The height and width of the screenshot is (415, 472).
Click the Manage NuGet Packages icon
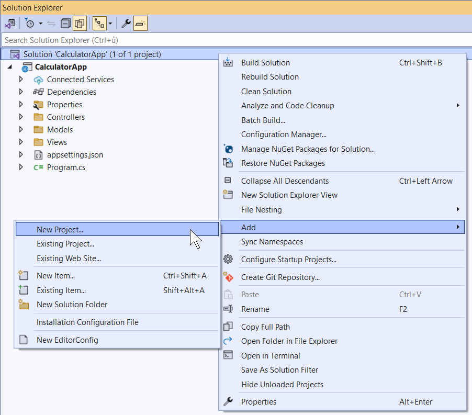228,149
